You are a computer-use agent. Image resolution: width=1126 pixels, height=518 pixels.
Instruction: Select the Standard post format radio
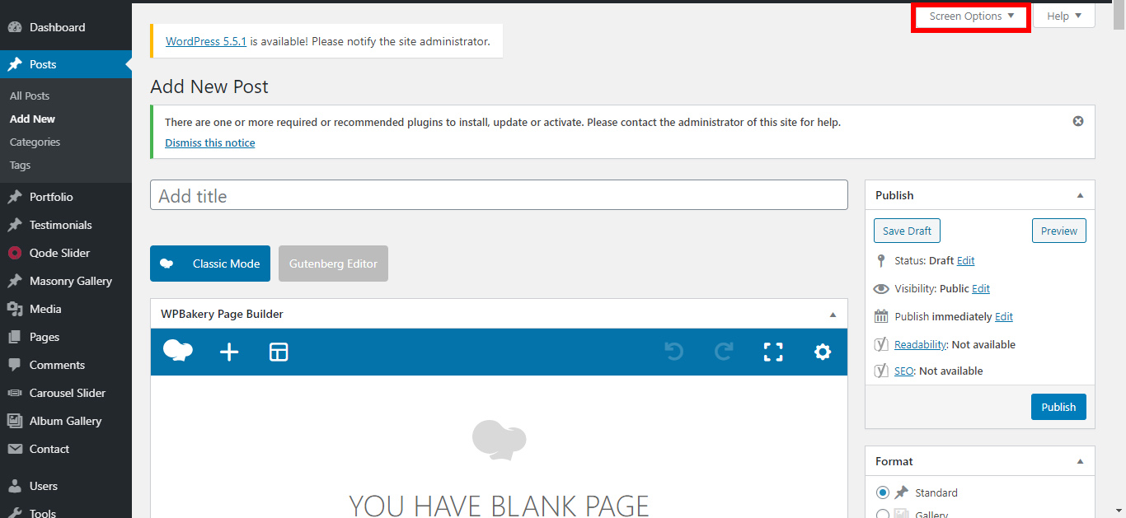click(x=883, y=492)
